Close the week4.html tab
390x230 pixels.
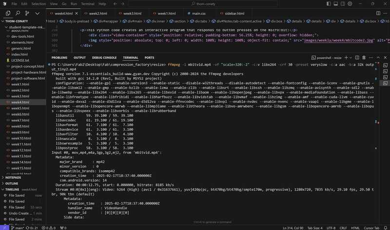coord(77,14)
